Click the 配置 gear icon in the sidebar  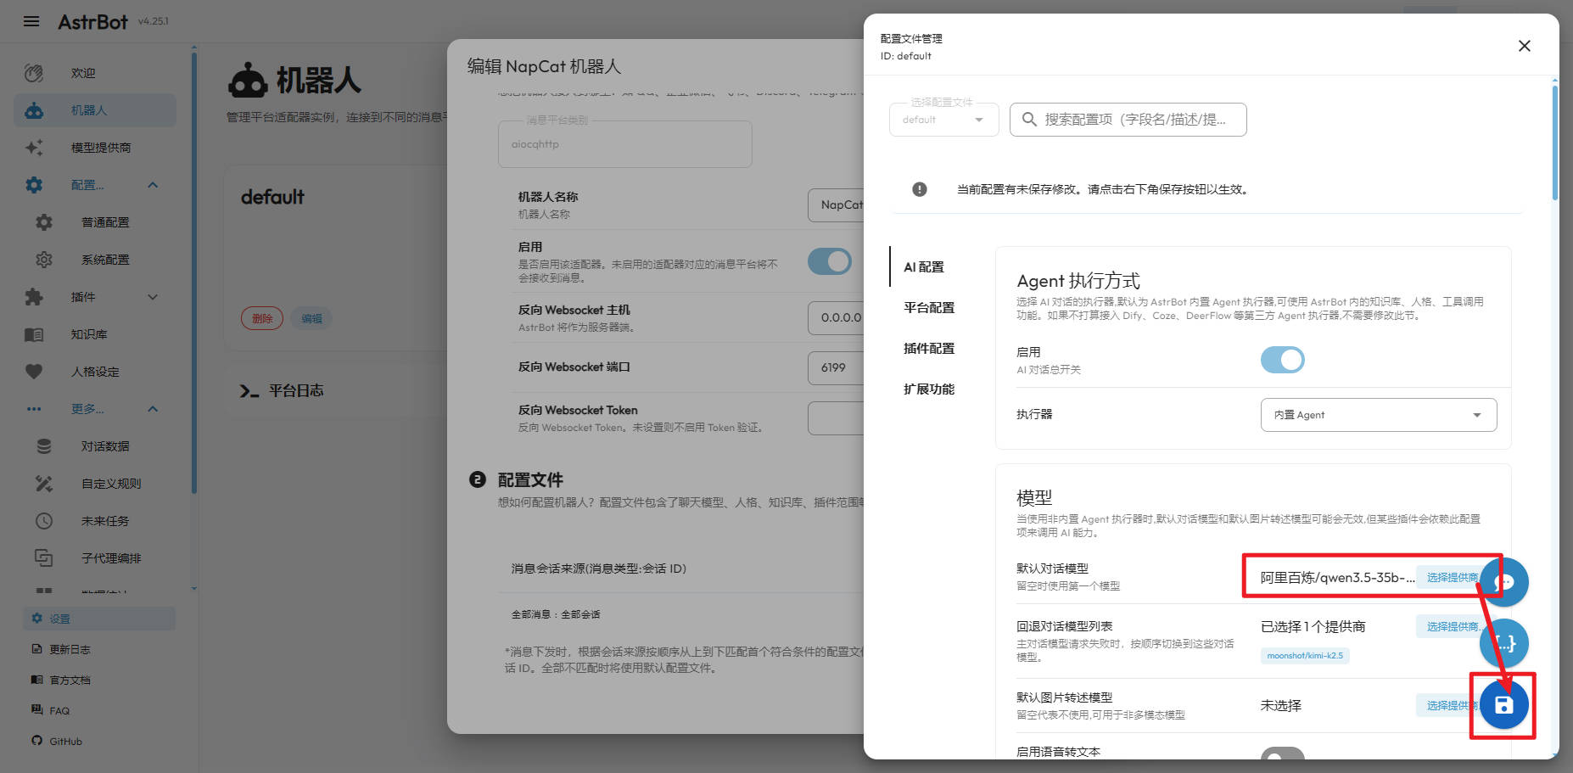pyautogui.click(x=34, y=185)
